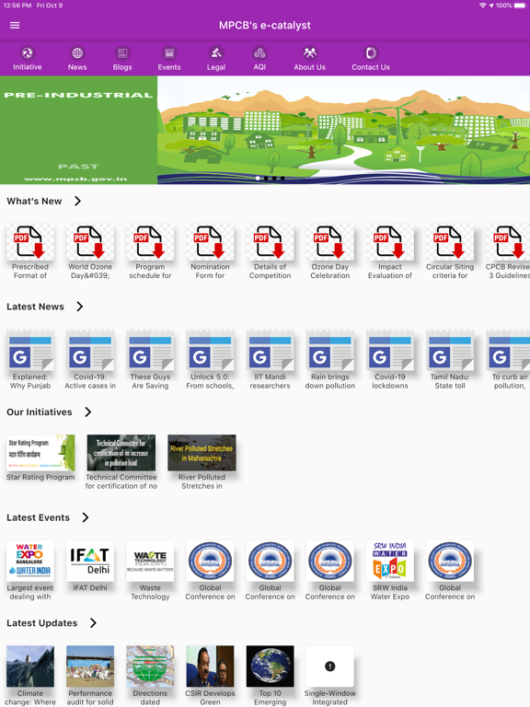Tap the Wi-Fi status icon
530x707 pixels.
(483, 6)
